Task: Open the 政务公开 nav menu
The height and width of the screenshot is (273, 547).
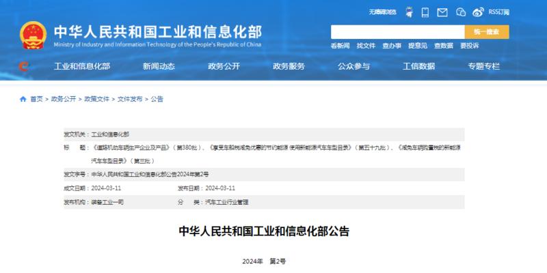Action: pos(224,66)
